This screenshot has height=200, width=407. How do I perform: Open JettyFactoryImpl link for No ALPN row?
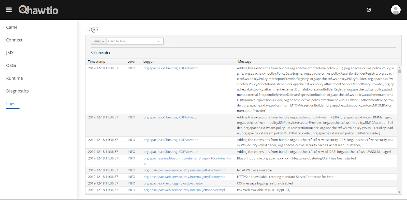coord(185,170)
